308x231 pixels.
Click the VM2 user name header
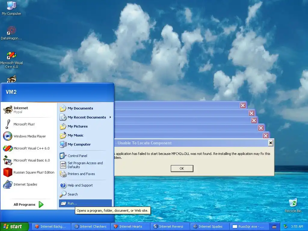tap(11, 92)
